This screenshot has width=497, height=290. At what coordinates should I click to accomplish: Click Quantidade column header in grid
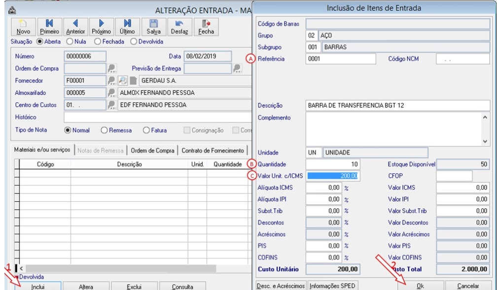(x=228, y=164)
